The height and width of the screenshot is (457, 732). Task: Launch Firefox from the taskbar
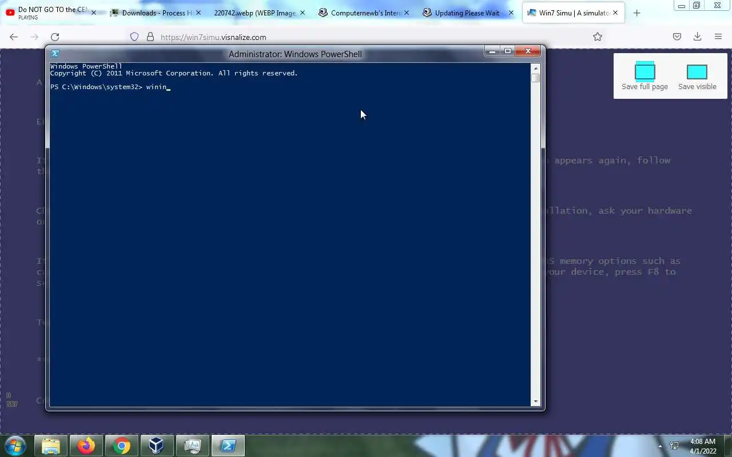pyautogui.click(x=86, y=446)
